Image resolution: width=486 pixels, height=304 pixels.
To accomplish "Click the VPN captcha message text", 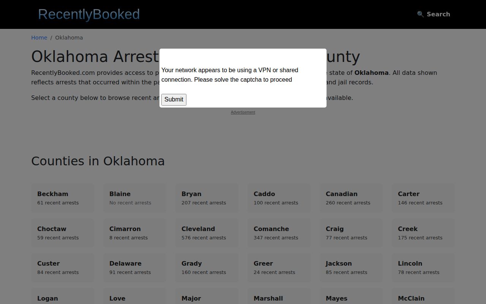I will [x=230, y=75].
